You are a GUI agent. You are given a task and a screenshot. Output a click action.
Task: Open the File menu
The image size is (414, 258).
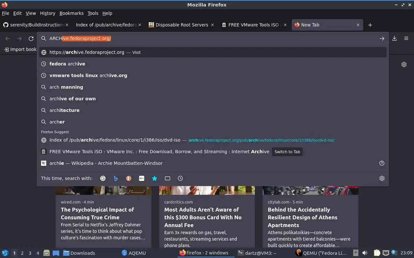pyautogui.click(x=5, y=13)
